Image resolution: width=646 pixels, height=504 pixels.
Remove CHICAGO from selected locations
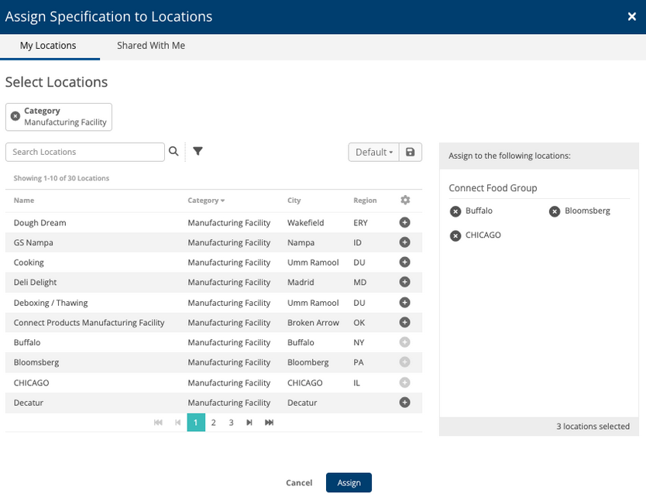(x=455, y=236)
